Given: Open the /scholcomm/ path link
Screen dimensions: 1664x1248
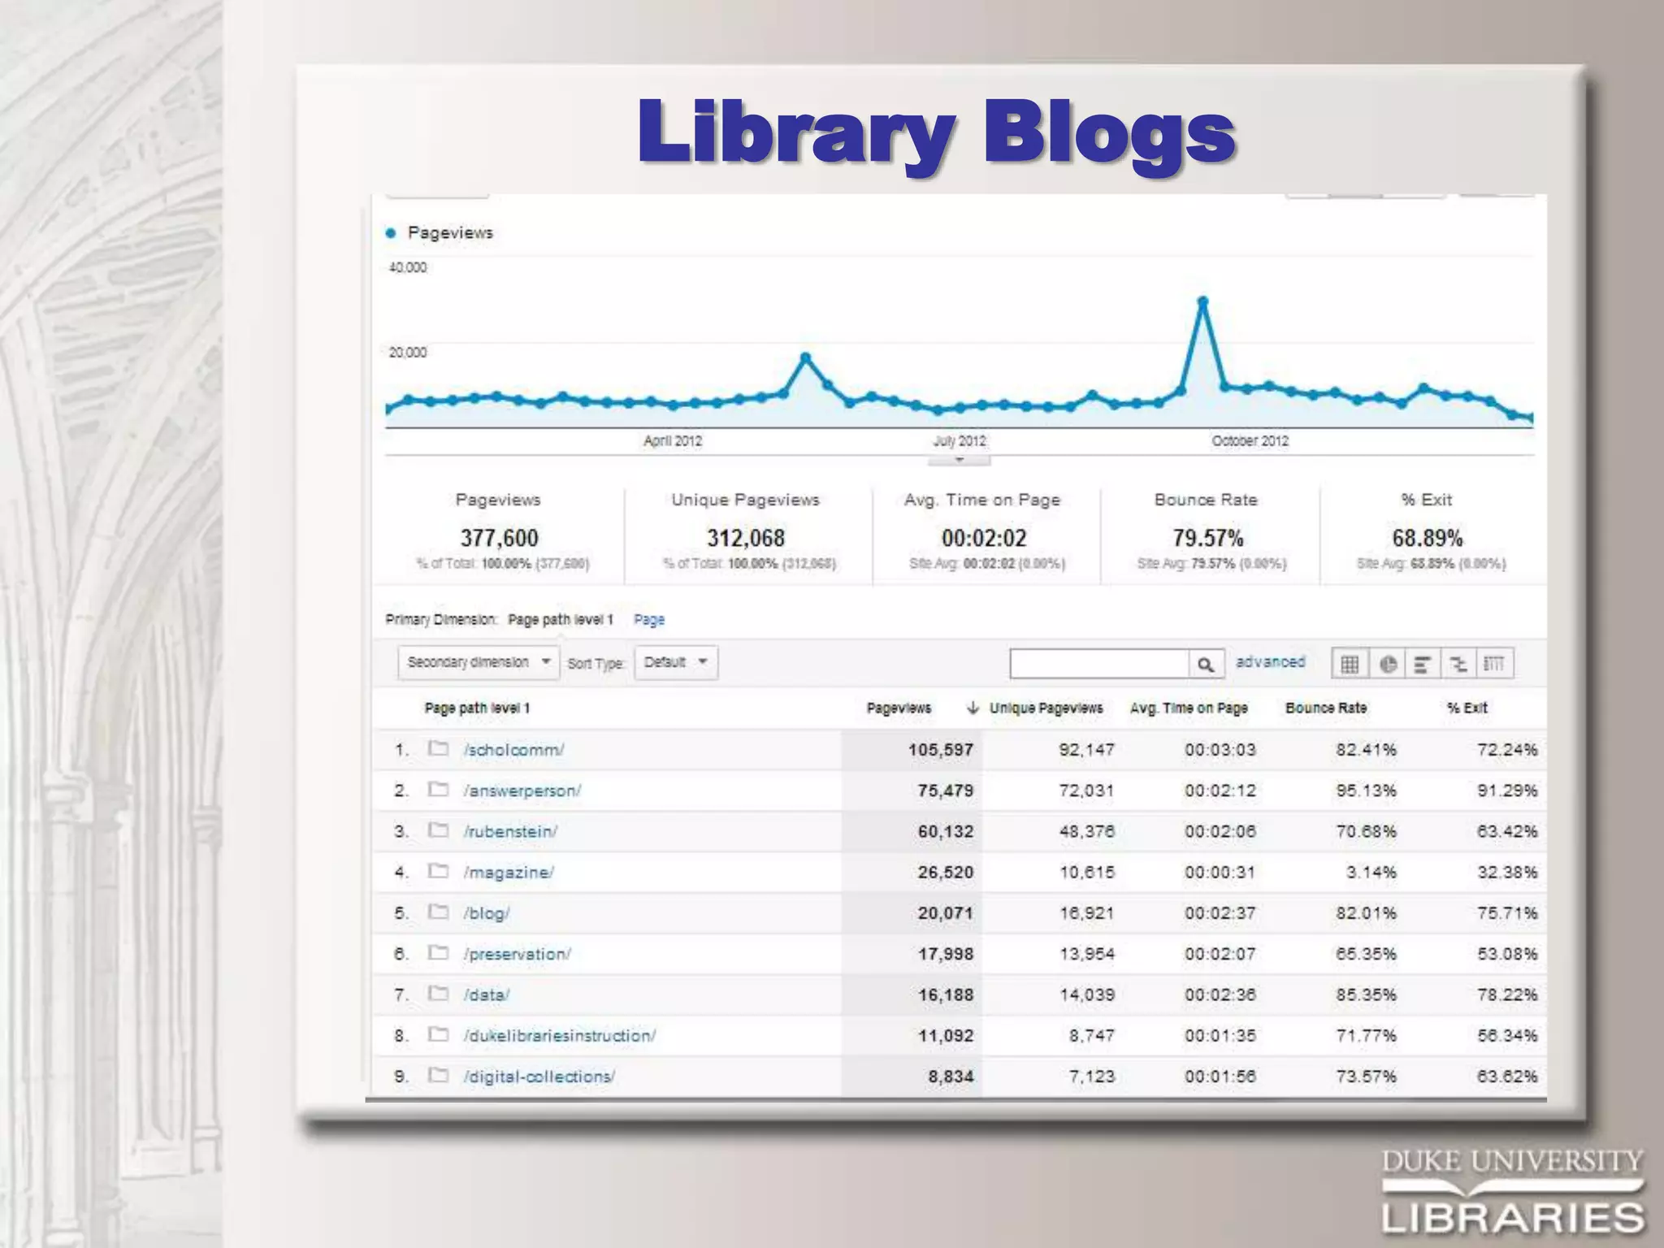Looking at the screenshot, I should (513, 749).
